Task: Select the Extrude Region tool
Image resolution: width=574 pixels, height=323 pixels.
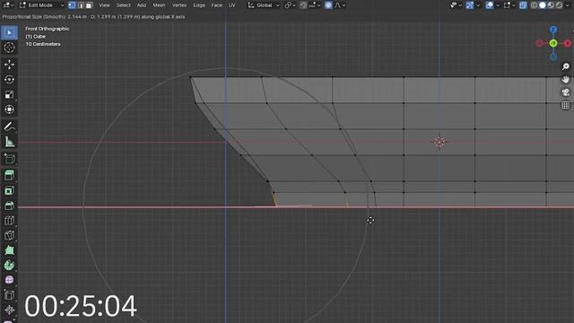Action: 9,175
